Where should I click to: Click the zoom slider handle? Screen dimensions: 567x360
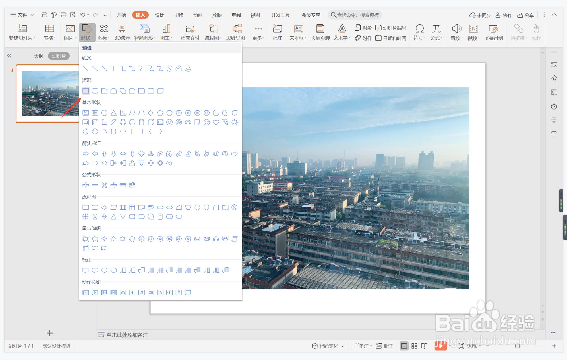[517, 346]
